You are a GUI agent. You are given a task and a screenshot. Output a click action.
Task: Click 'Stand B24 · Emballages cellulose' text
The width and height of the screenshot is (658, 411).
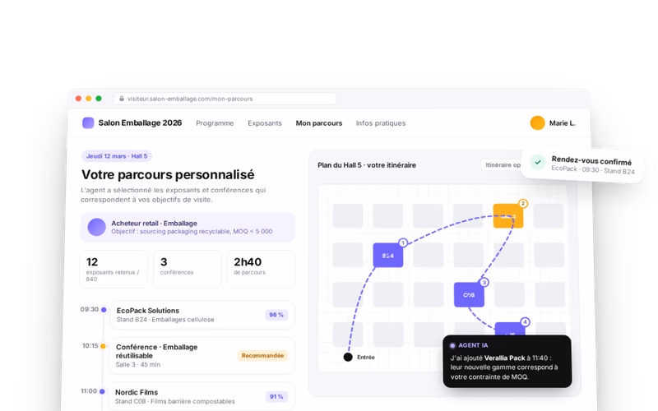pos(165,320)
